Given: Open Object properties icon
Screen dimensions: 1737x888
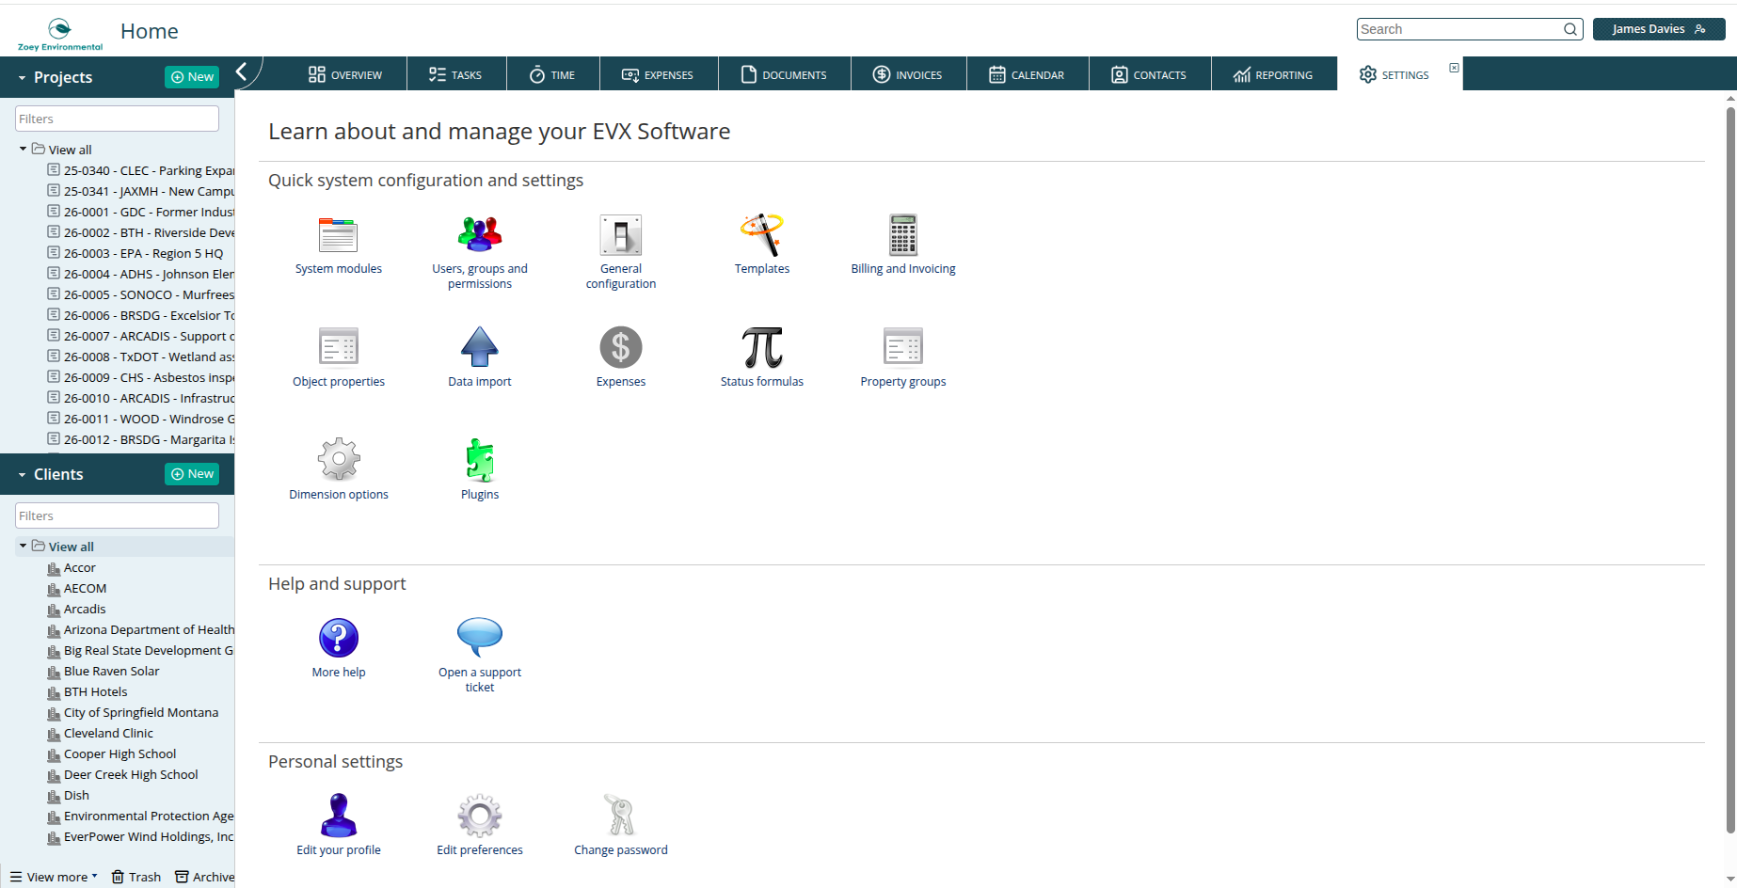Looking at the screenshot, I should (339, 346).
